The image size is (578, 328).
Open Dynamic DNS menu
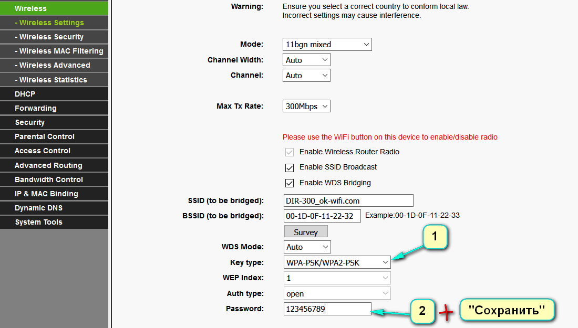(x=54, y=208)
